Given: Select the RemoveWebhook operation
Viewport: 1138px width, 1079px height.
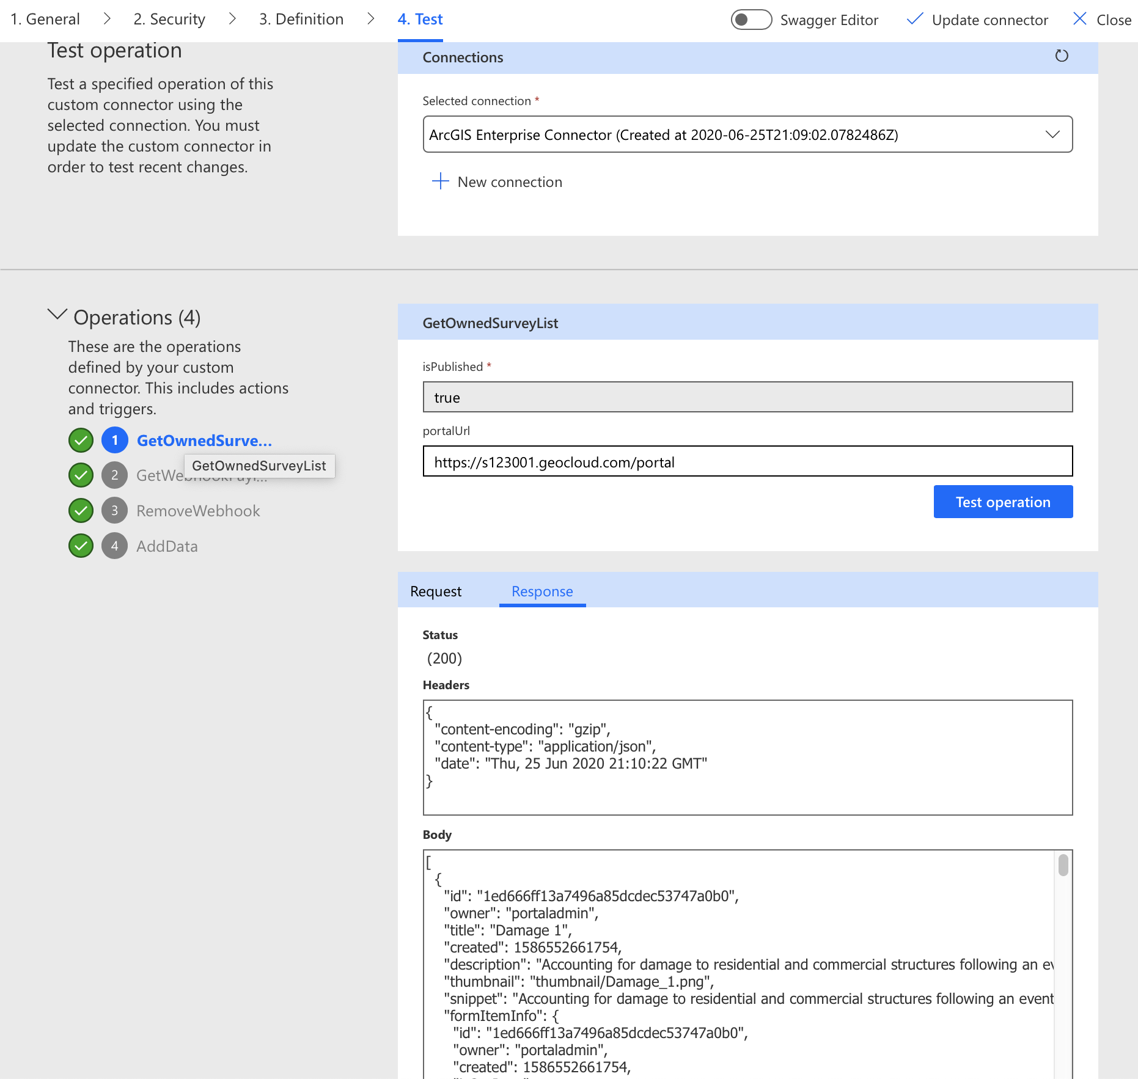Looking at the screenshot, I should point(198,510).
